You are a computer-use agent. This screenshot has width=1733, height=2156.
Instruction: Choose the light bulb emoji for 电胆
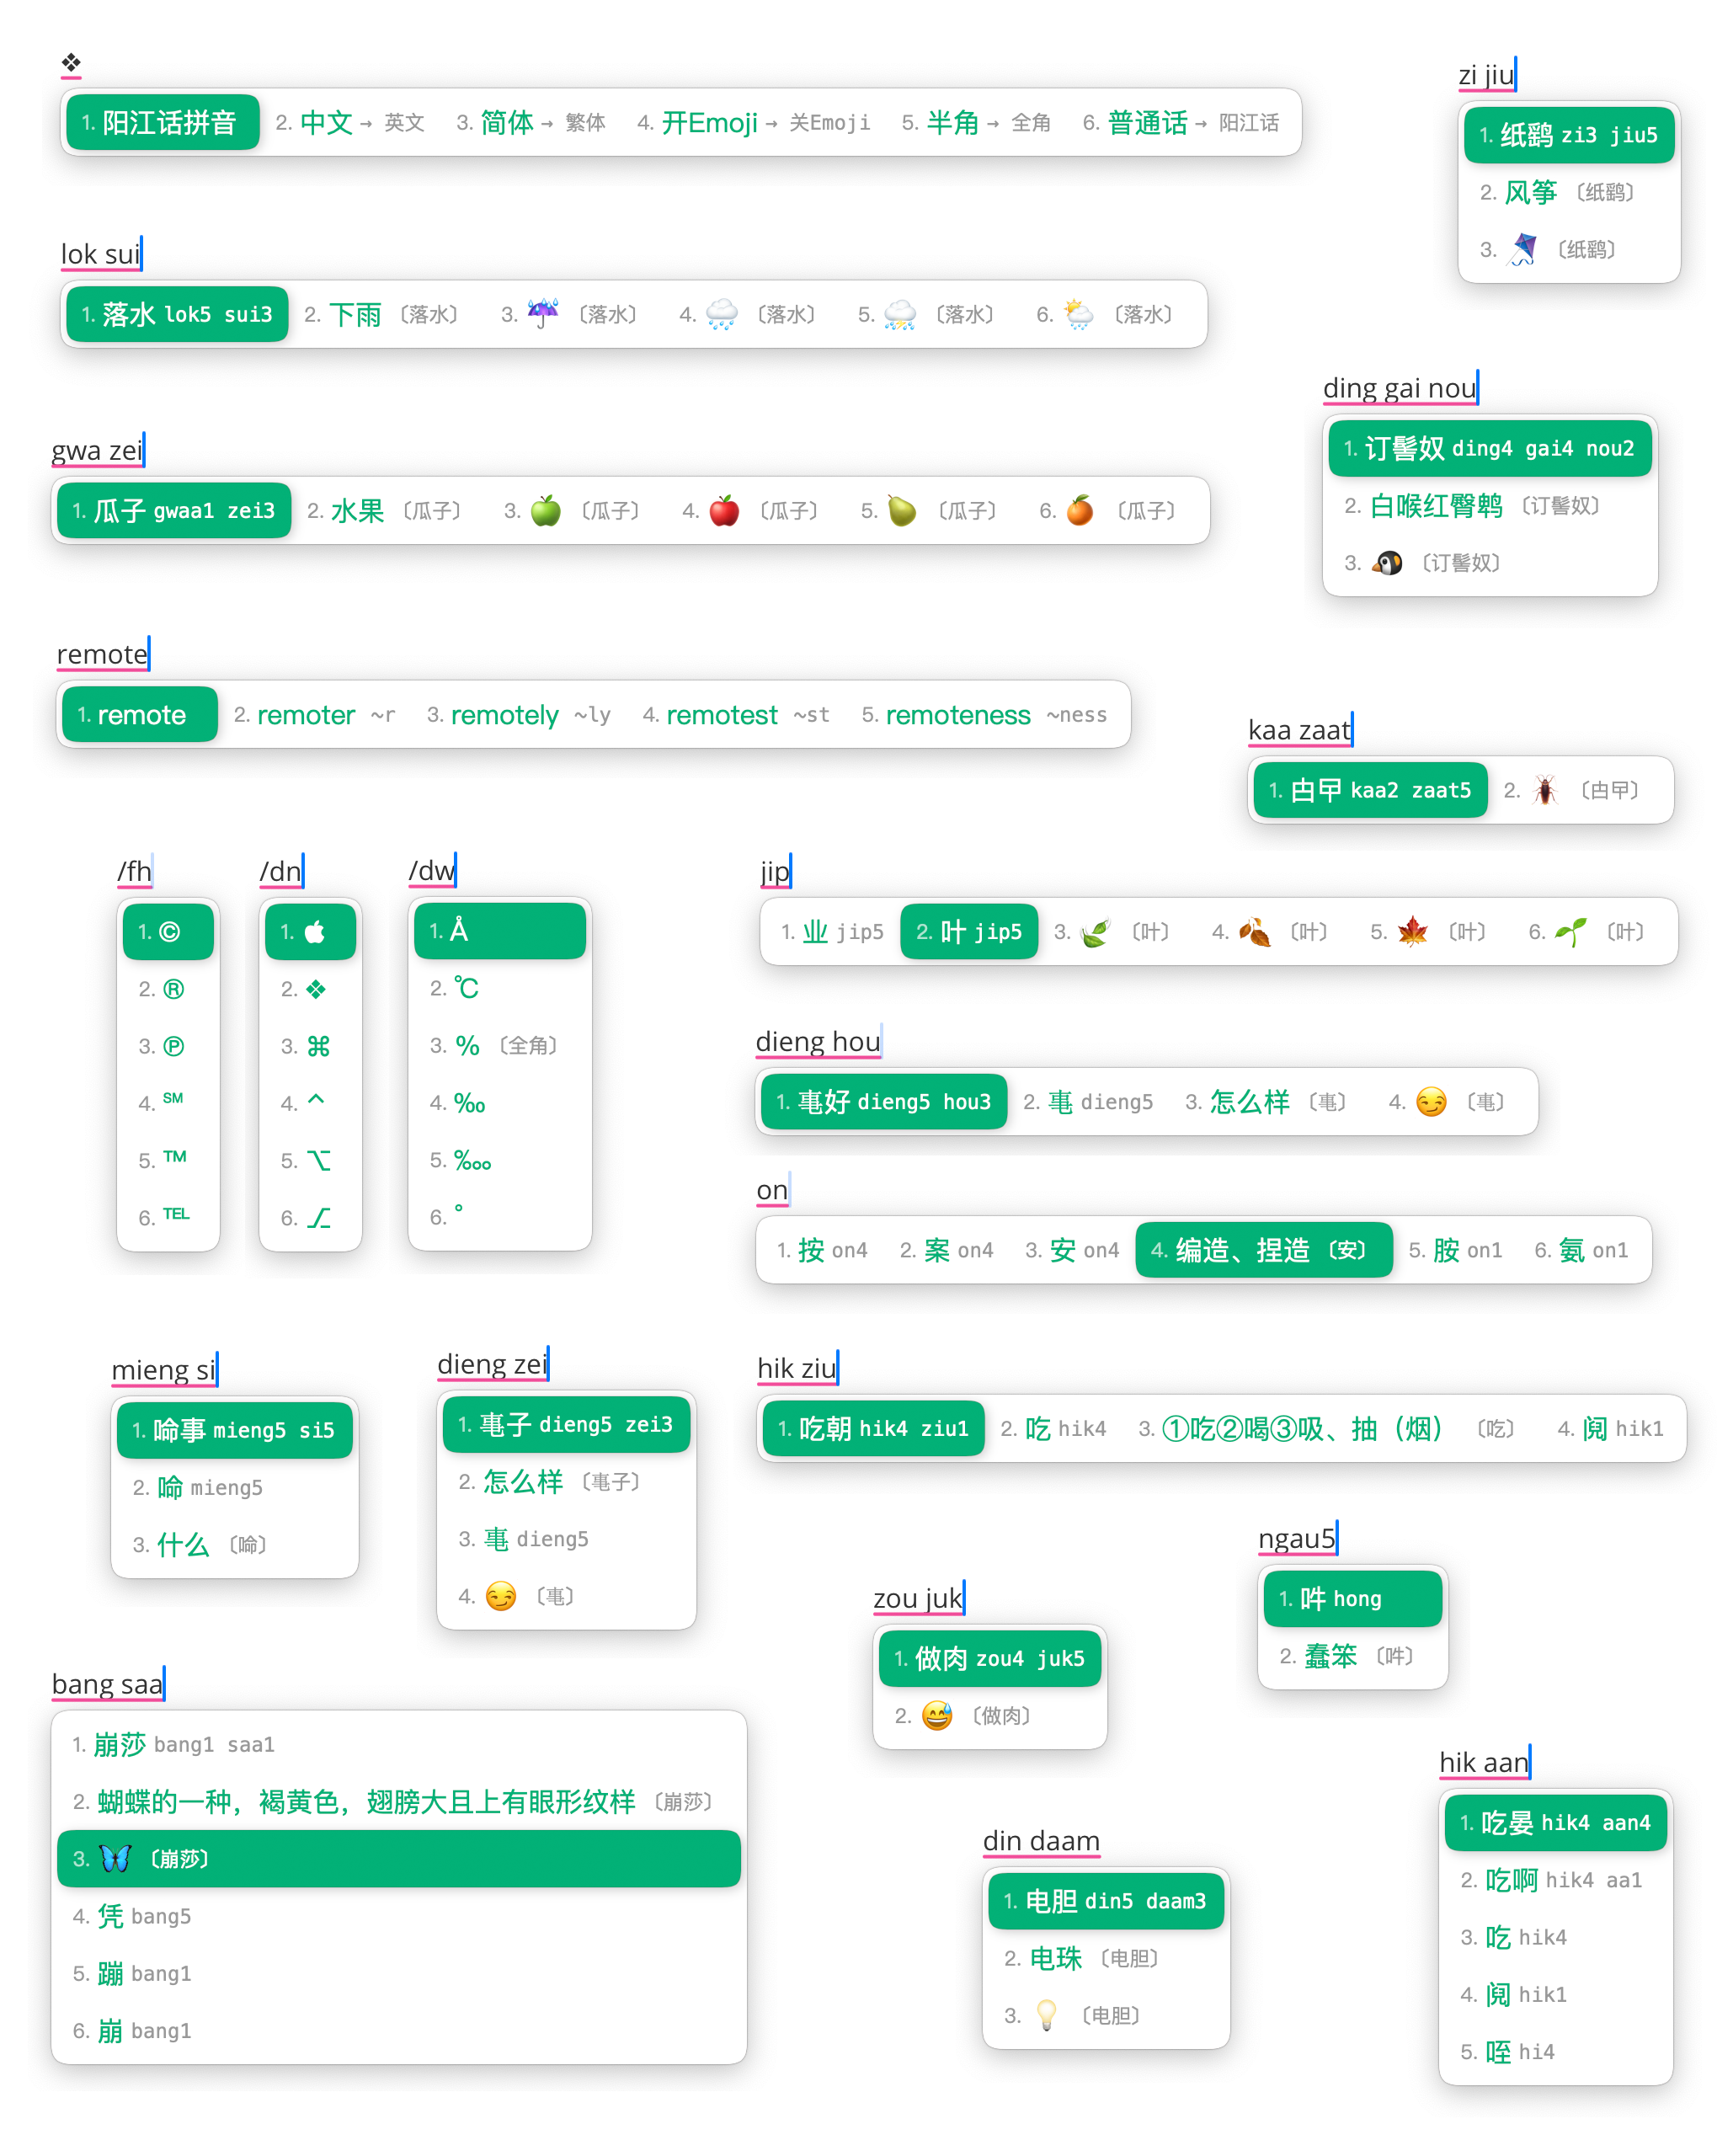coord(1046,2014)
